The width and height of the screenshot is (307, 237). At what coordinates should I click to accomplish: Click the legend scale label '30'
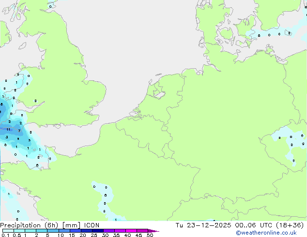(105, 235)
